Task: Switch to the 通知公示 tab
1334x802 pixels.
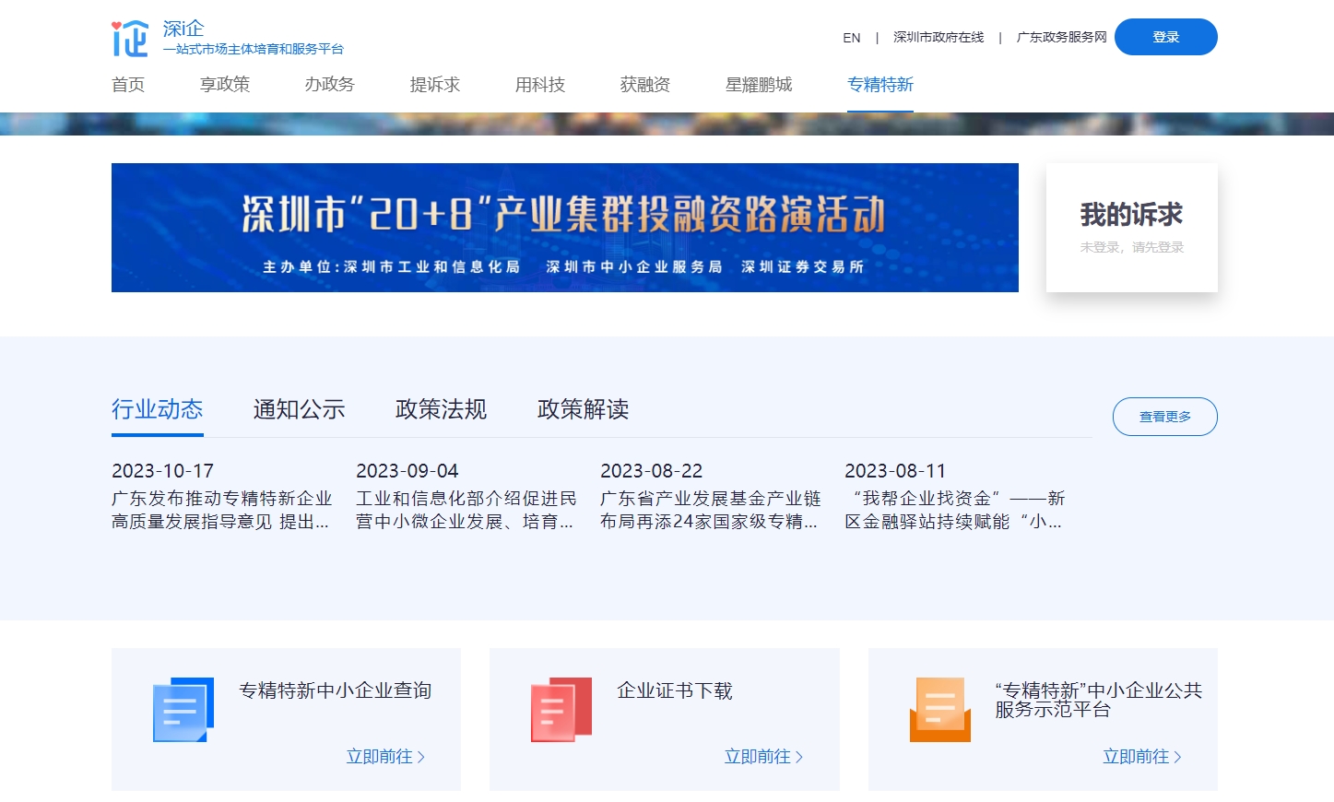Action: (299, 409)
